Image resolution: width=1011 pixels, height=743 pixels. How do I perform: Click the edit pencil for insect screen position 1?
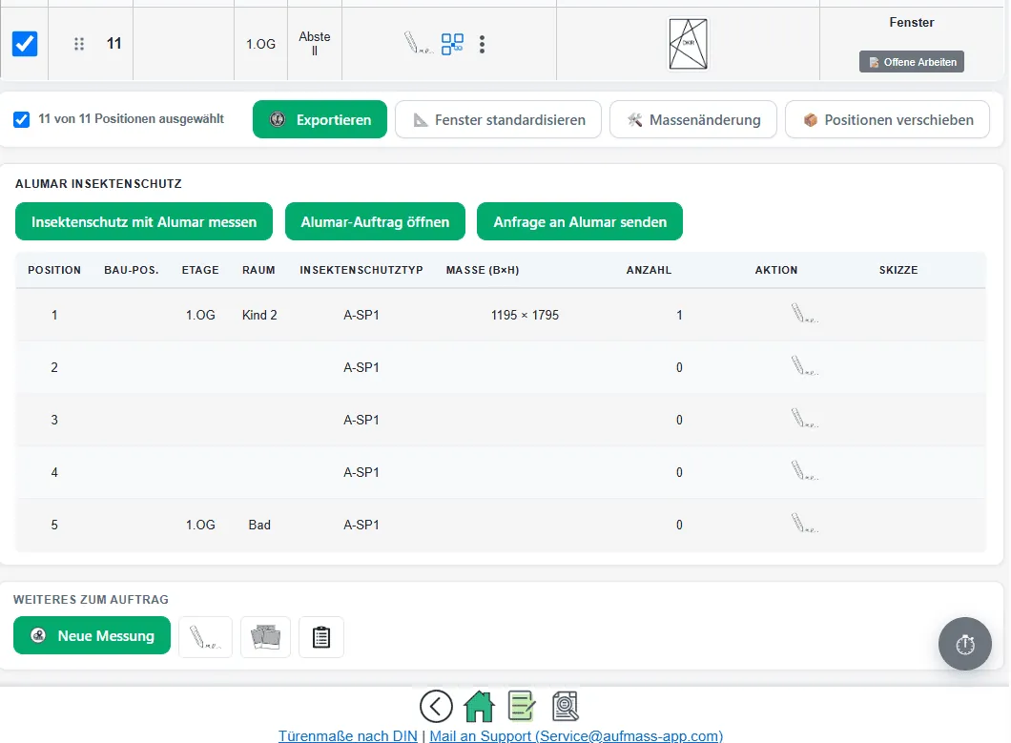[804, 314]
